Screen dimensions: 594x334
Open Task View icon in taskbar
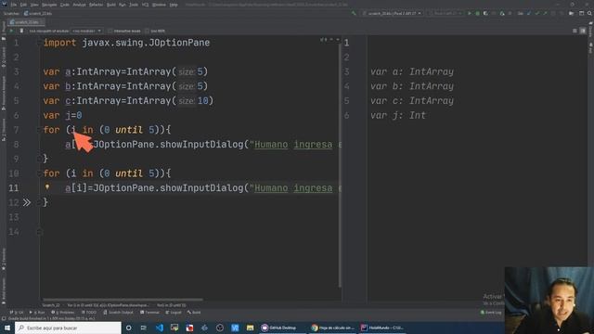tap(144, 328)
